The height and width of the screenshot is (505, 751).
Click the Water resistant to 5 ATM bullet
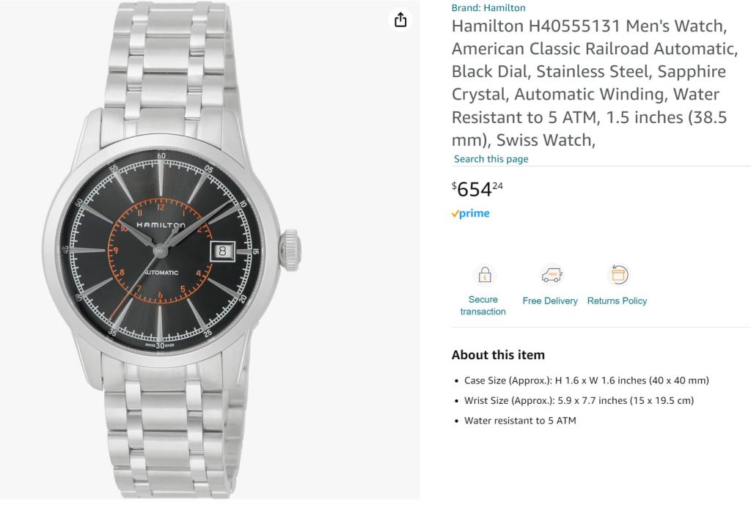pyautogui.click(x=520, y=421)
